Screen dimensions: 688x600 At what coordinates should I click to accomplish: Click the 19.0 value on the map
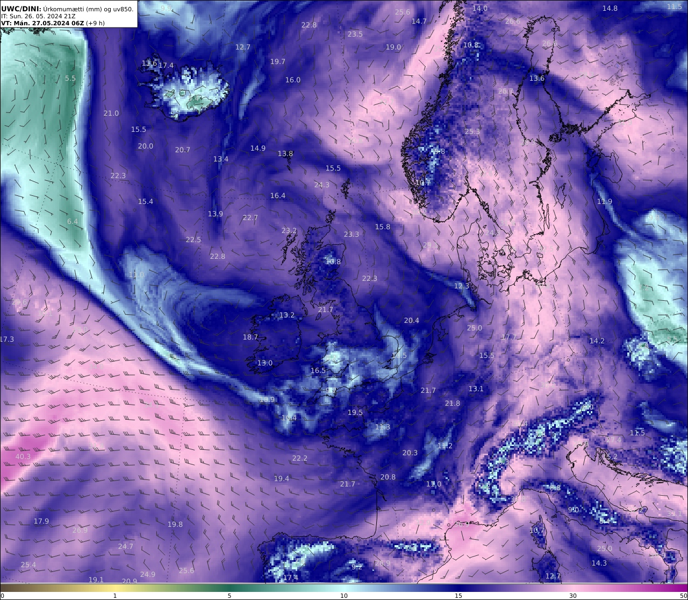point(393,47)
